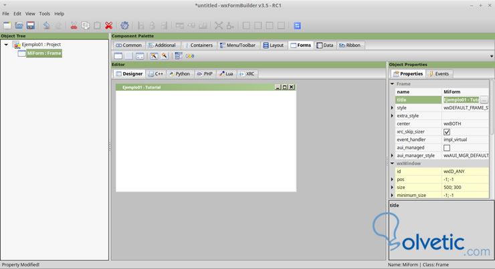Screen dimensions: 495x269
Task: Switch to the Events tab
Action: coord(439,73)
